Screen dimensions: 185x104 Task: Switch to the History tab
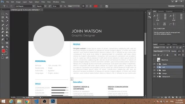(175, 44)
